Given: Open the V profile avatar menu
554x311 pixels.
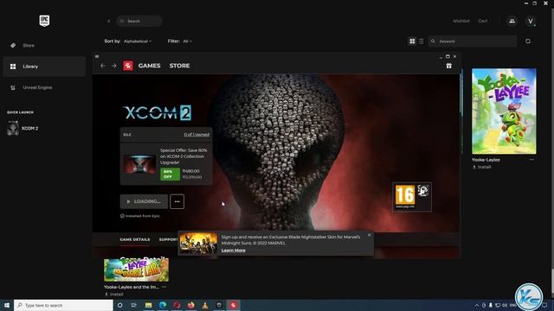Looking at the screenshot, I should coord(531,21).
